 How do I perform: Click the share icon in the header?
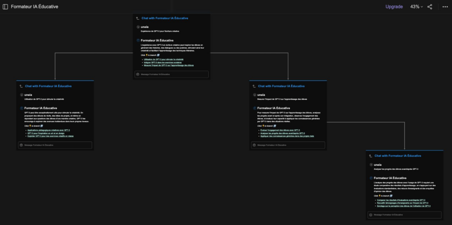click(429, 7)
